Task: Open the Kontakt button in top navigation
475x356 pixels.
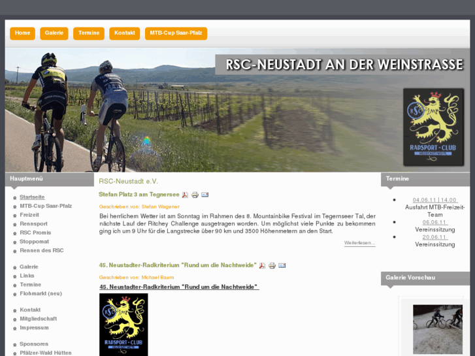Action: click(x=125, y=33)
